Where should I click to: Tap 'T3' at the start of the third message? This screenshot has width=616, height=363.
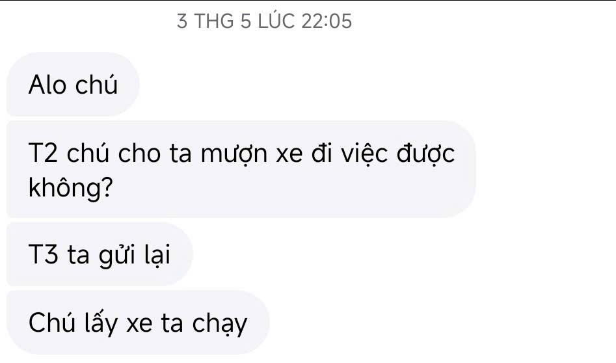[x=43, y=254]
